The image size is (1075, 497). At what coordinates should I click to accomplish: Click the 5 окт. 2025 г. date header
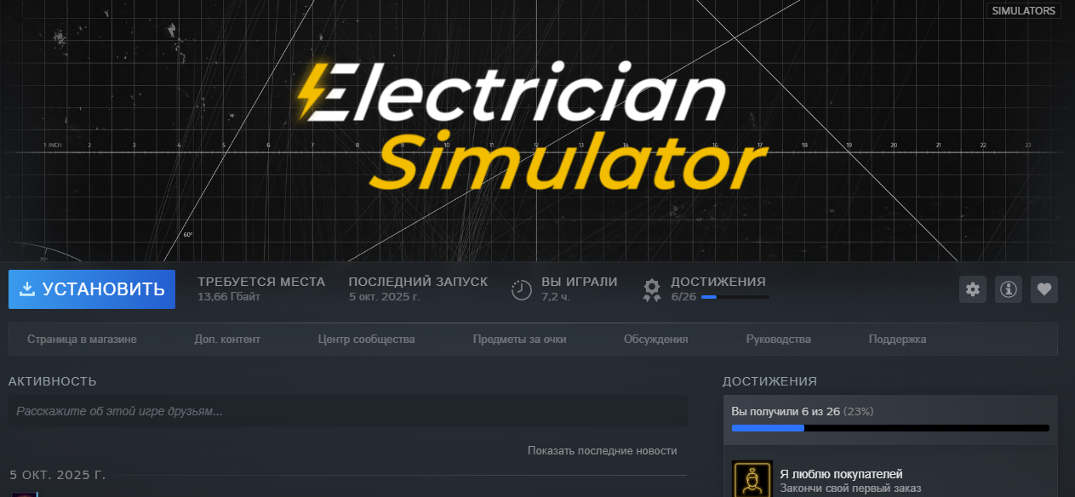pos(58,475)
